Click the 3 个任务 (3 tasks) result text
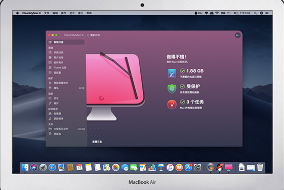The image size is (284, 190). [x=195, y=102]
